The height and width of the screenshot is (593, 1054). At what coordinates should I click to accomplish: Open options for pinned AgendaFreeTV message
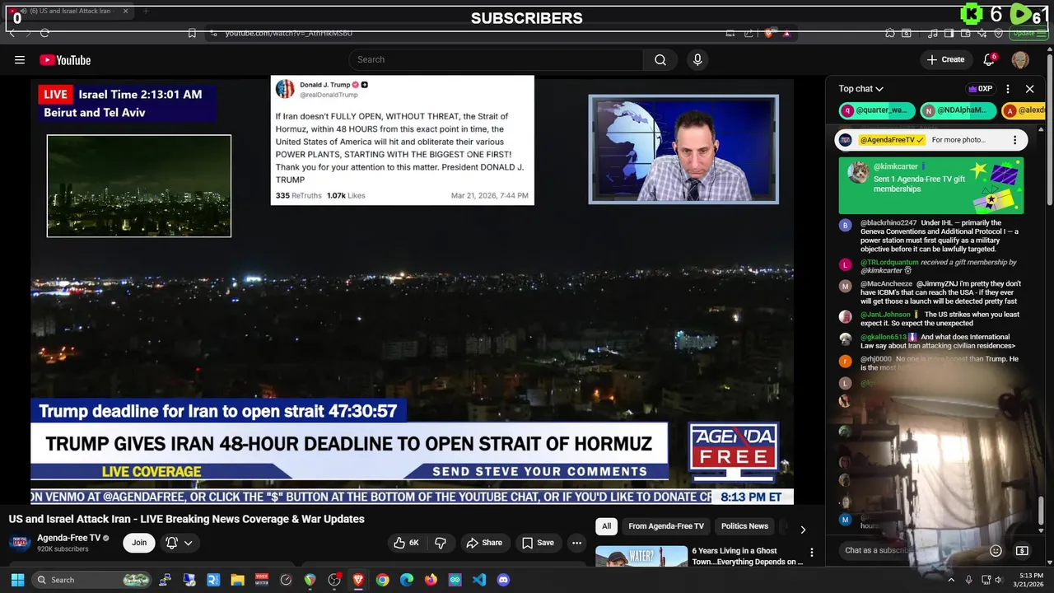coord(1014,140)
